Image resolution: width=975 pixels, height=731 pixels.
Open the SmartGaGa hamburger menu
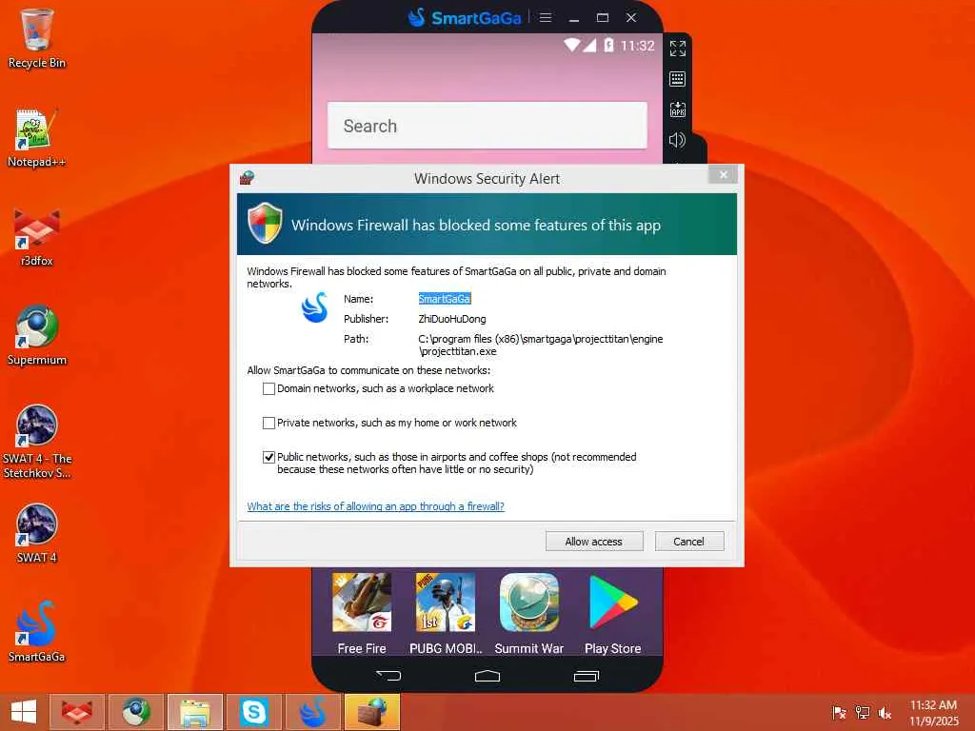546,17
